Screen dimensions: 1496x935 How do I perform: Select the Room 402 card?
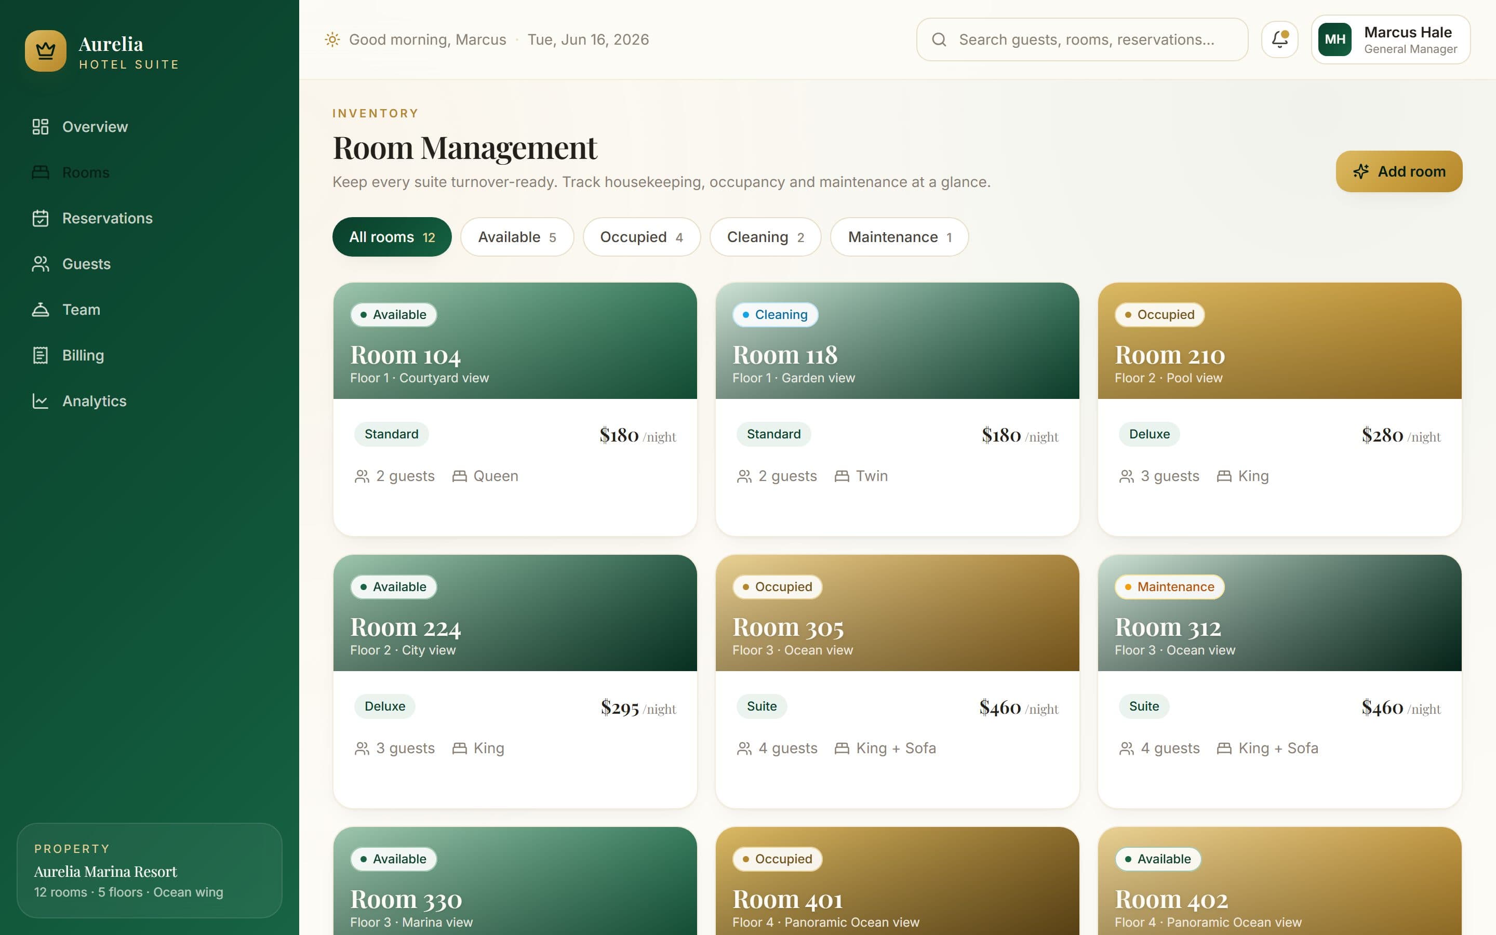point(1279,881)
